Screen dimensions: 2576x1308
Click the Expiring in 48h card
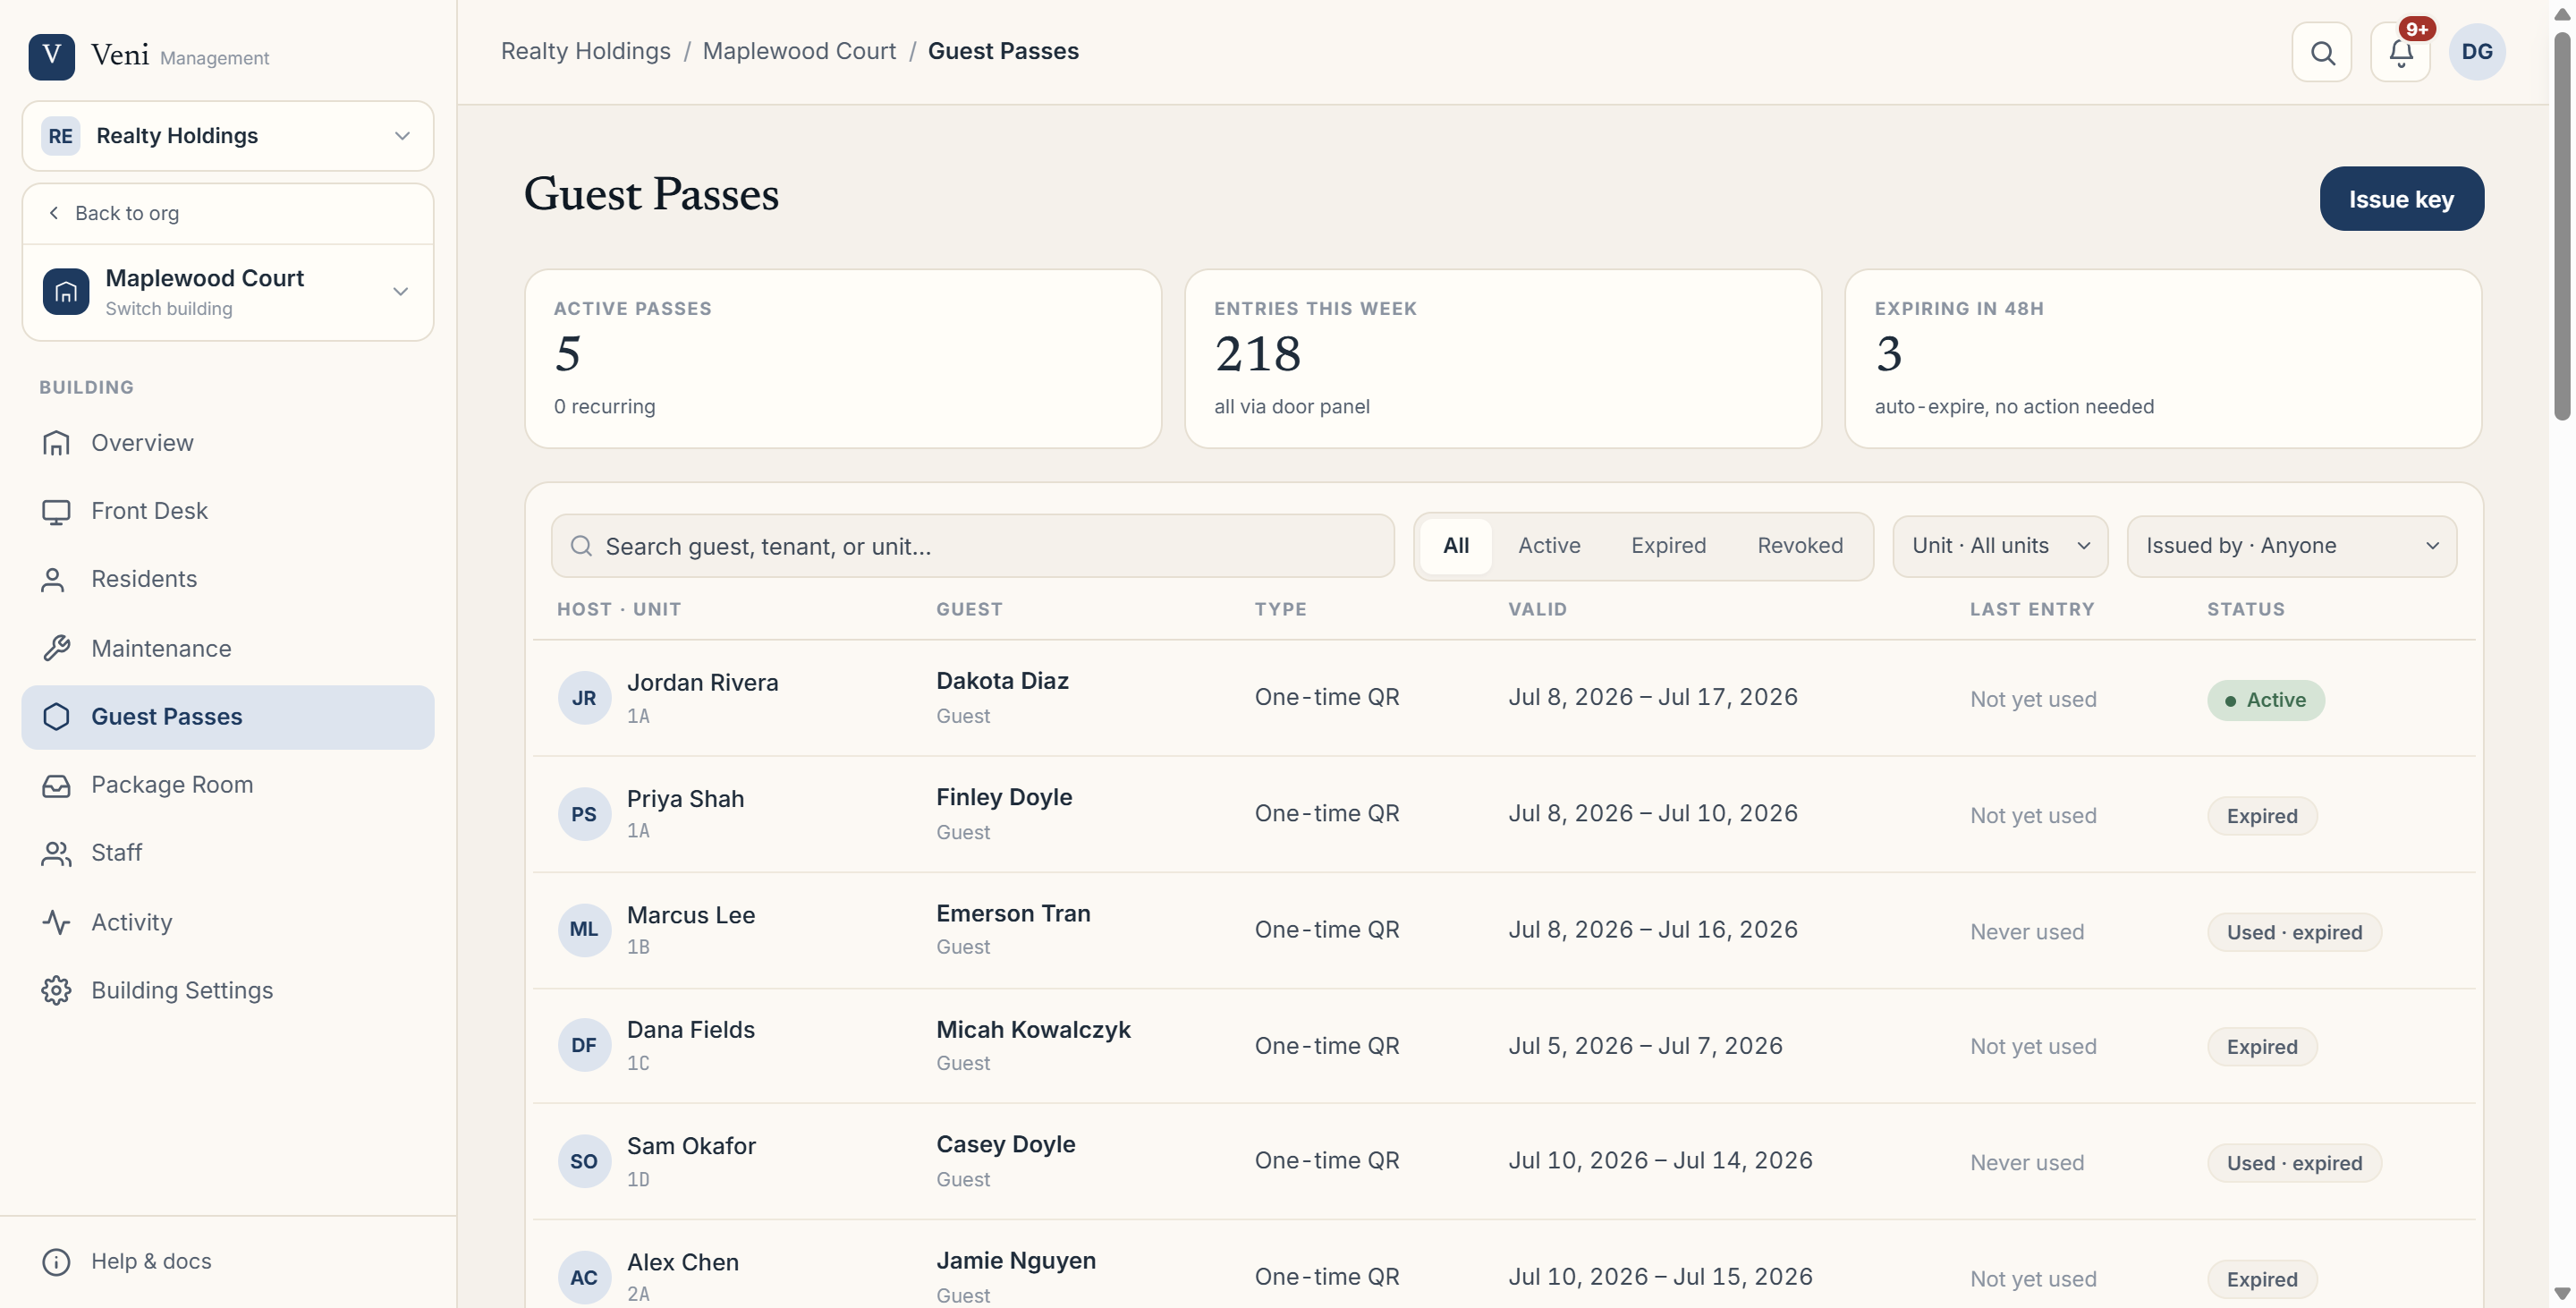(2163, 359)
